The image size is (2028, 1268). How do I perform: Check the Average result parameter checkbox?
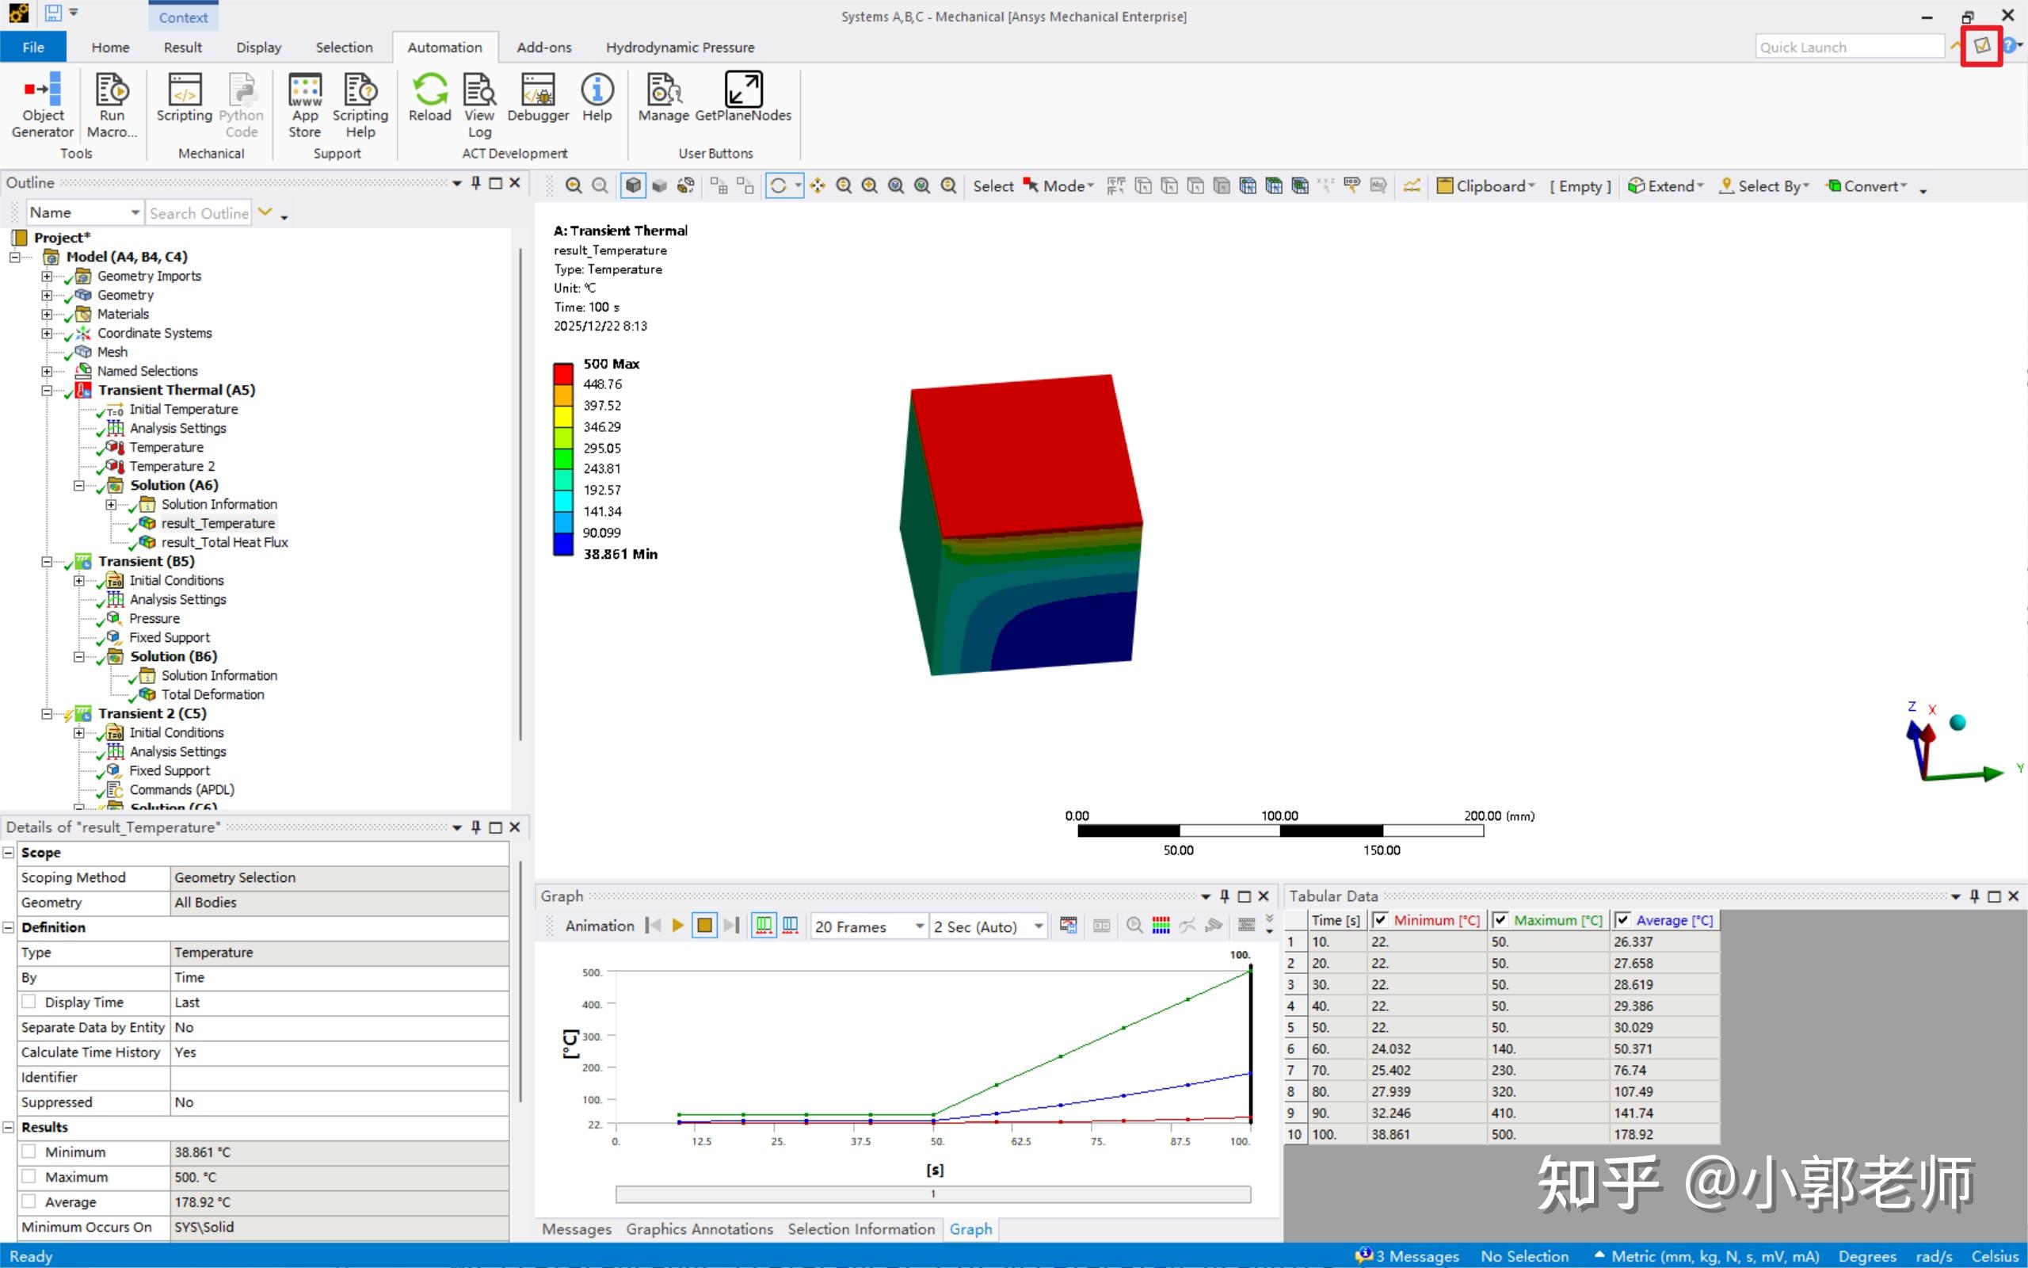coord(29,1201)
